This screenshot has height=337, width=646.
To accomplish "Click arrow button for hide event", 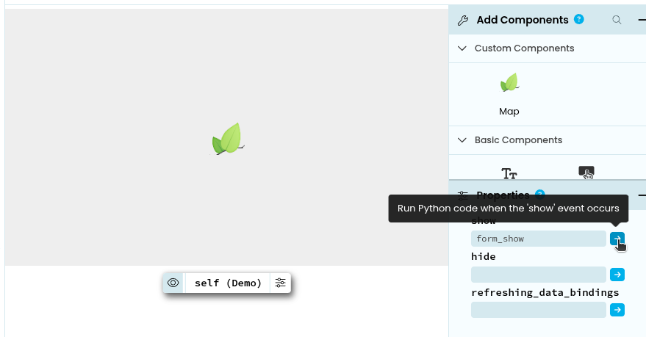I will tap(617, 275).
